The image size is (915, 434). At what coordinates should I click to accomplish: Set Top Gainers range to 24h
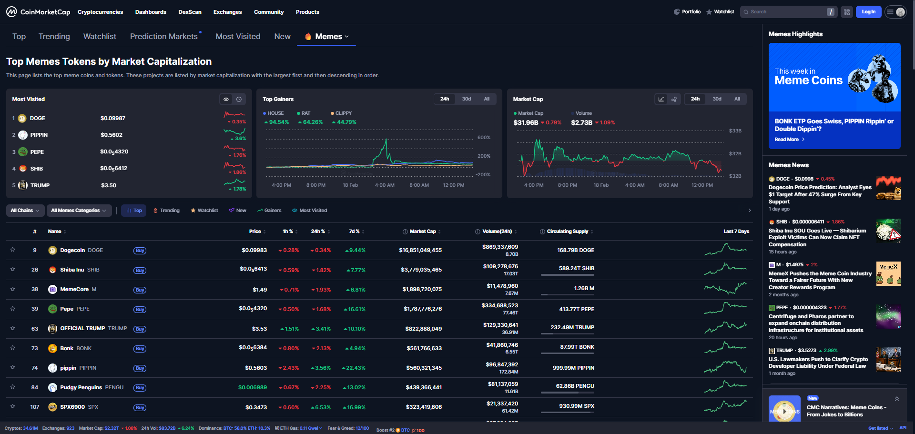[x=445, y=99]
